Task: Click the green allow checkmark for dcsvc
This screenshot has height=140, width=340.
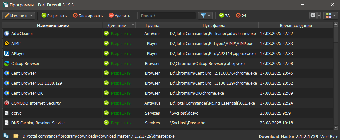Action: point(106,113)
